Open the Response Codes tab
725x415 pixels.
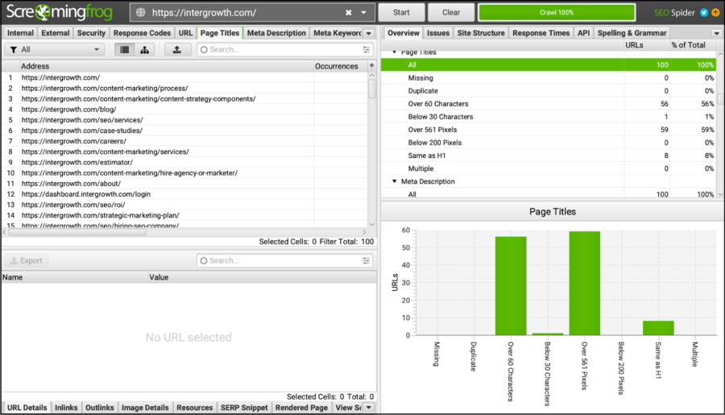(x=142, y=33)
